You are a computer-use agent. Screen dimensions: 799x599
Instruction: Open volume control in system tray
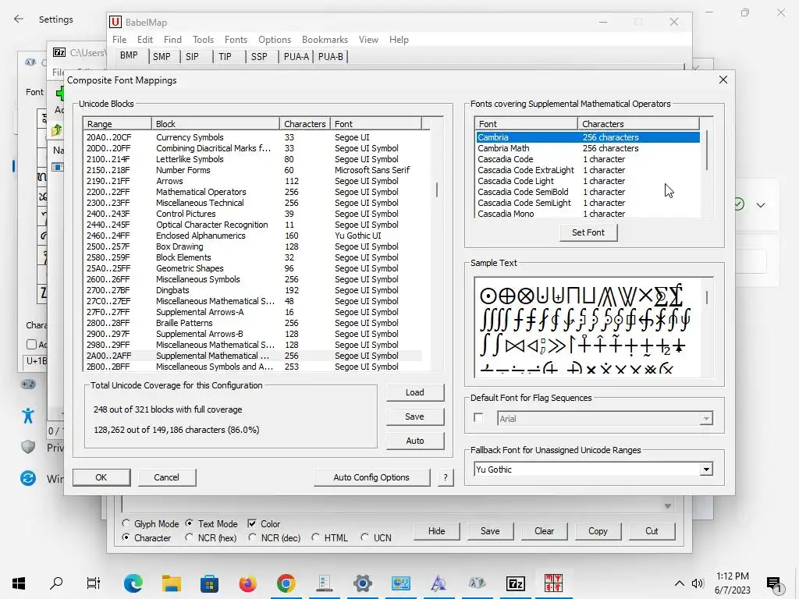(698, 583)
